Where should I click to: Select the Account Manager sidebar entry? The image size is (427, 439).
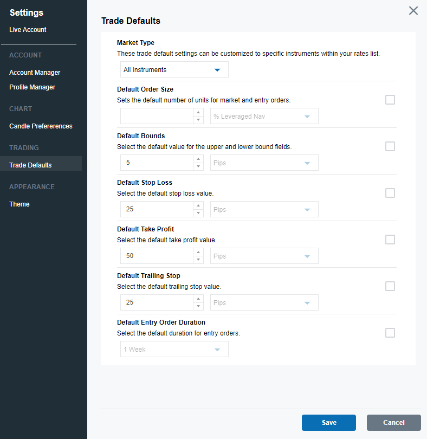click(35, 72)
